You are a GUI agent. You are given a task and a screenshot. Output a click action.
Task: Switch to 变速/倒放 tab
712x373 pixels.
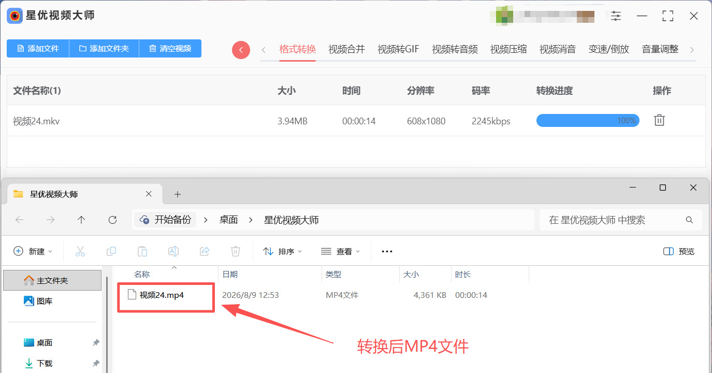click(609, 49)
